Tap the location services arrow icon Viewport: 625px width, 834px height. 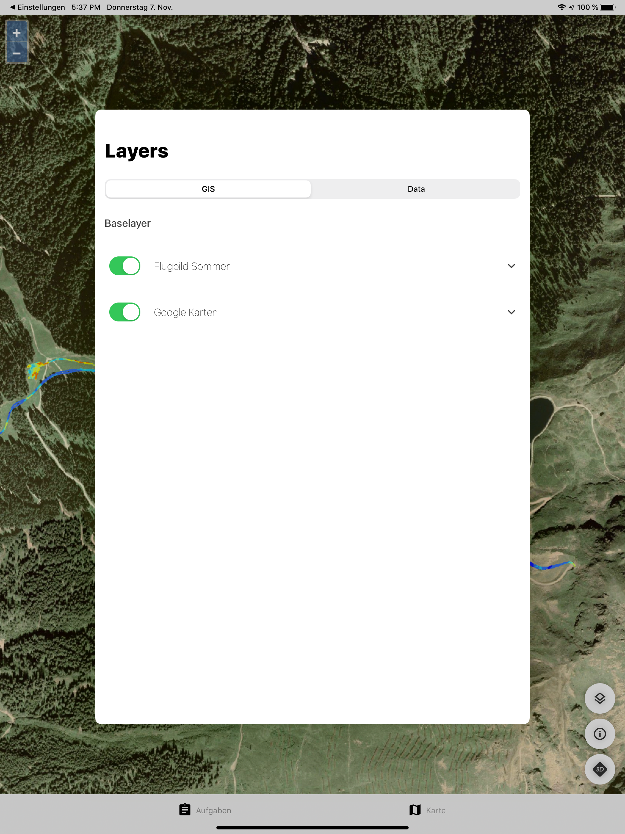pos(572,7)
